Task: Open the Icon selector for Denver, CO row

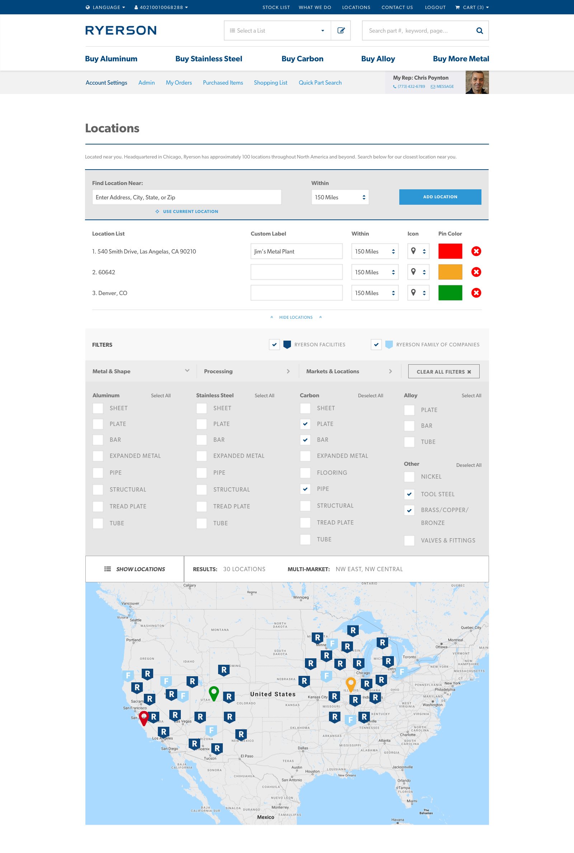Action: pos(418,293)
